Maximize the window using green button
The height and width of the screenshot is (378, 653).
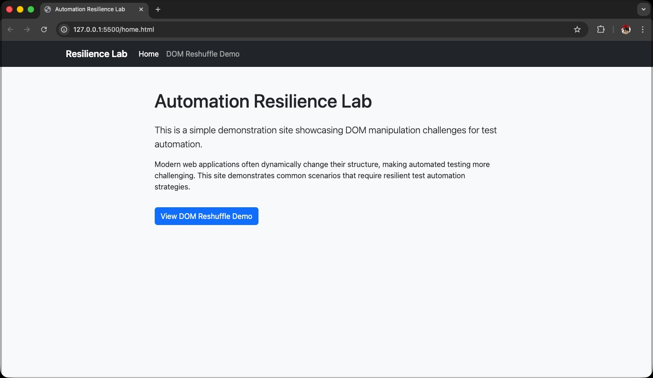[x=31, y=9]
